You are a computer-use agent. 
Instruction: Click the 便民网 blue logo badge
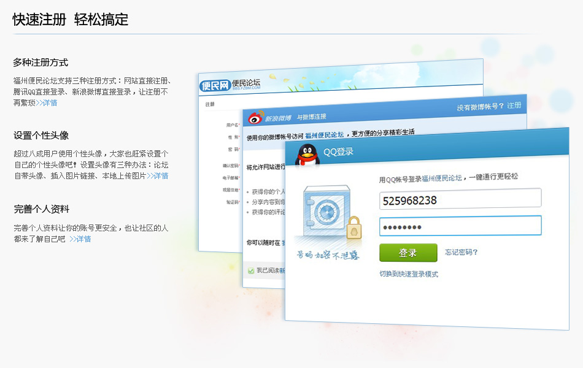click(x=215, y=86)
